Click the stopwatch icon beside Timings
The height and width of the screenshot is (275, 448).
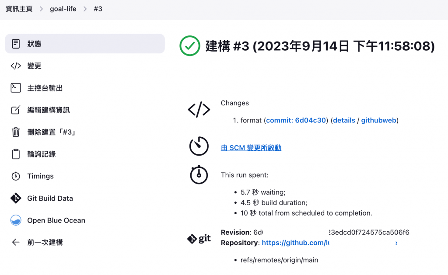16,176
